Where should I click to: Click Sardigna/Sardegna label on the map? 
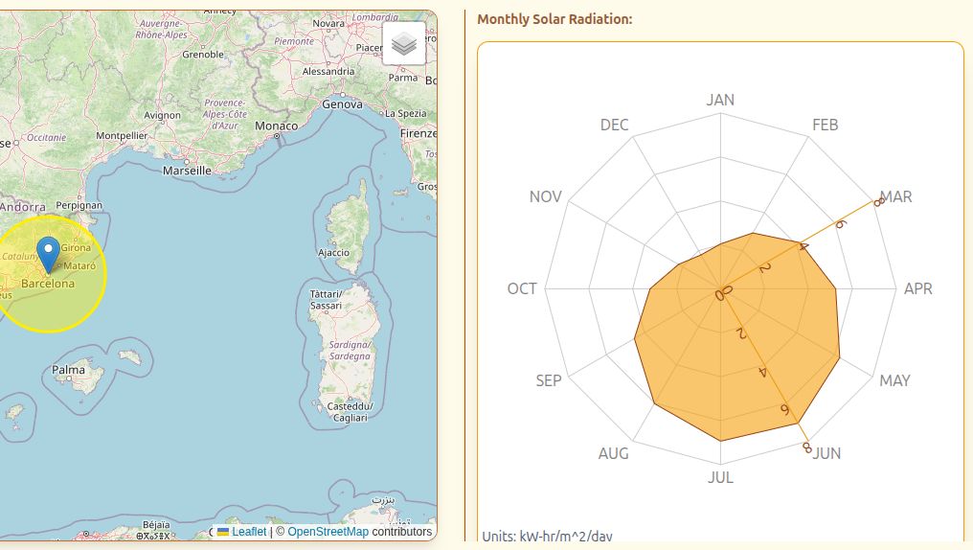tap(350, 350)
